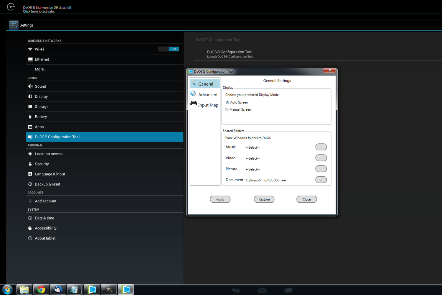
Task: Browse for the Video shared folder
Action: click(x=321, y=158)
